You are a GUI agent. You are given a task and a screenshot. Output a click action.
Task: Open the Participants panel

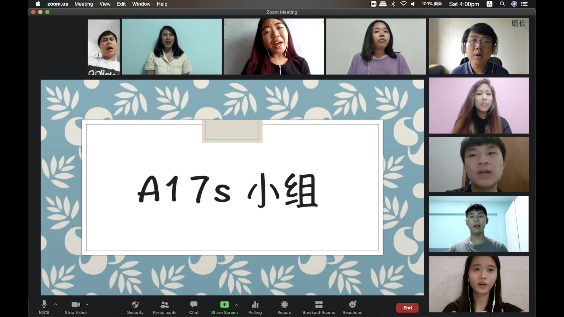[164, 307]
